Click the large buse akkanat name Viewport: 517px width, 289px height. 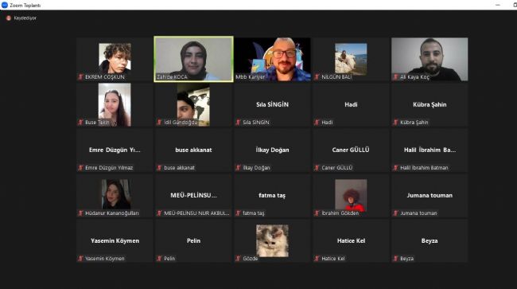pyautogui.click(x=193, y=150)
